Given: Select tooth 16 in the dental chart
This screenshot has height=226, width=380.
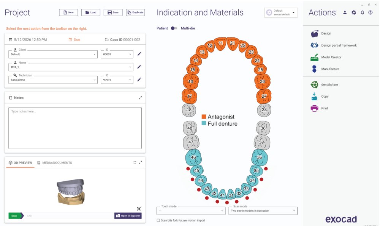Looking at the screenshot, I should pyautogui.click(x=190, y=81).
